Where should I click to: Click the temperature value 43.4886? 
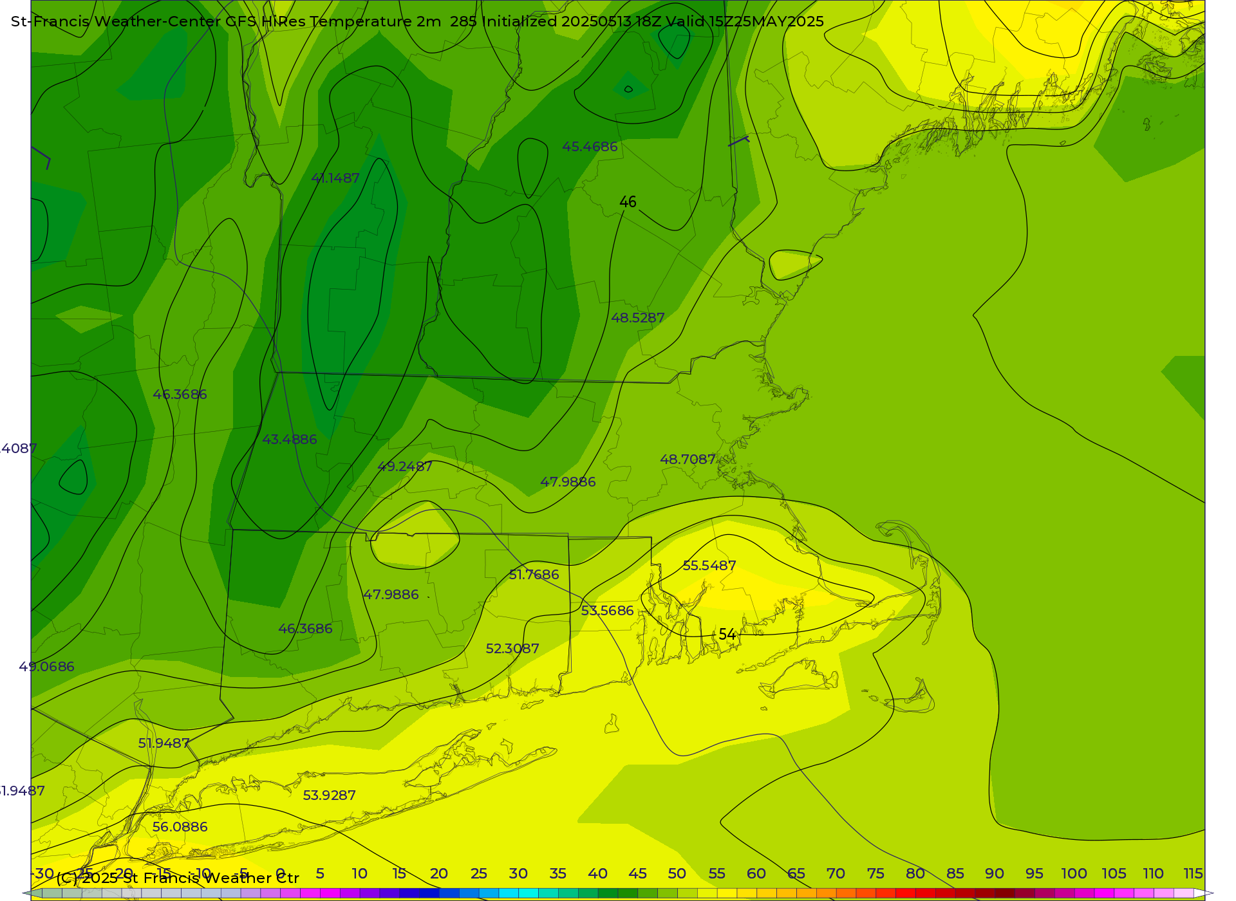(x=290, y=440)
